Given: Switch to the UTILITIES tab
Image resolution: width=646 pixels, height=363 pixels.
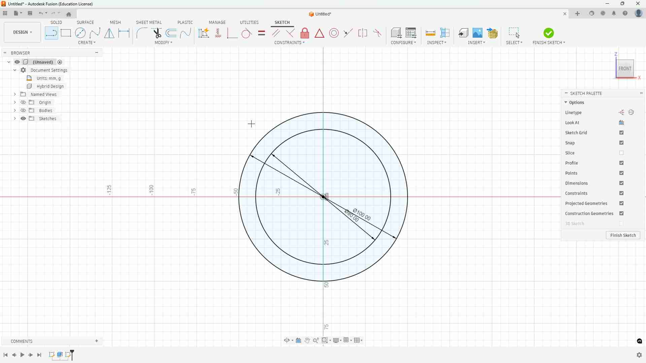Looking at the screenshot, I should (x=249, y=23).
